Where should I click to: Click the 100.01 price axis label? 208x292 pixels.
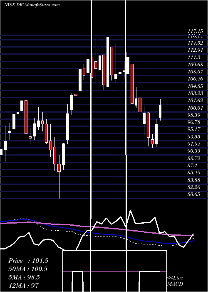[x=196, y=108]
